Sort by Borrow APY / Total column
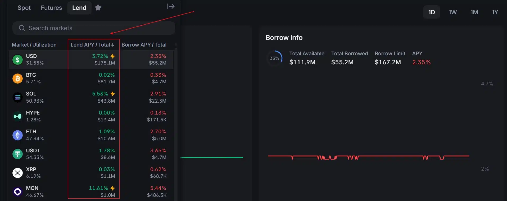The image size is (507, 201). [x=144, y=45]
